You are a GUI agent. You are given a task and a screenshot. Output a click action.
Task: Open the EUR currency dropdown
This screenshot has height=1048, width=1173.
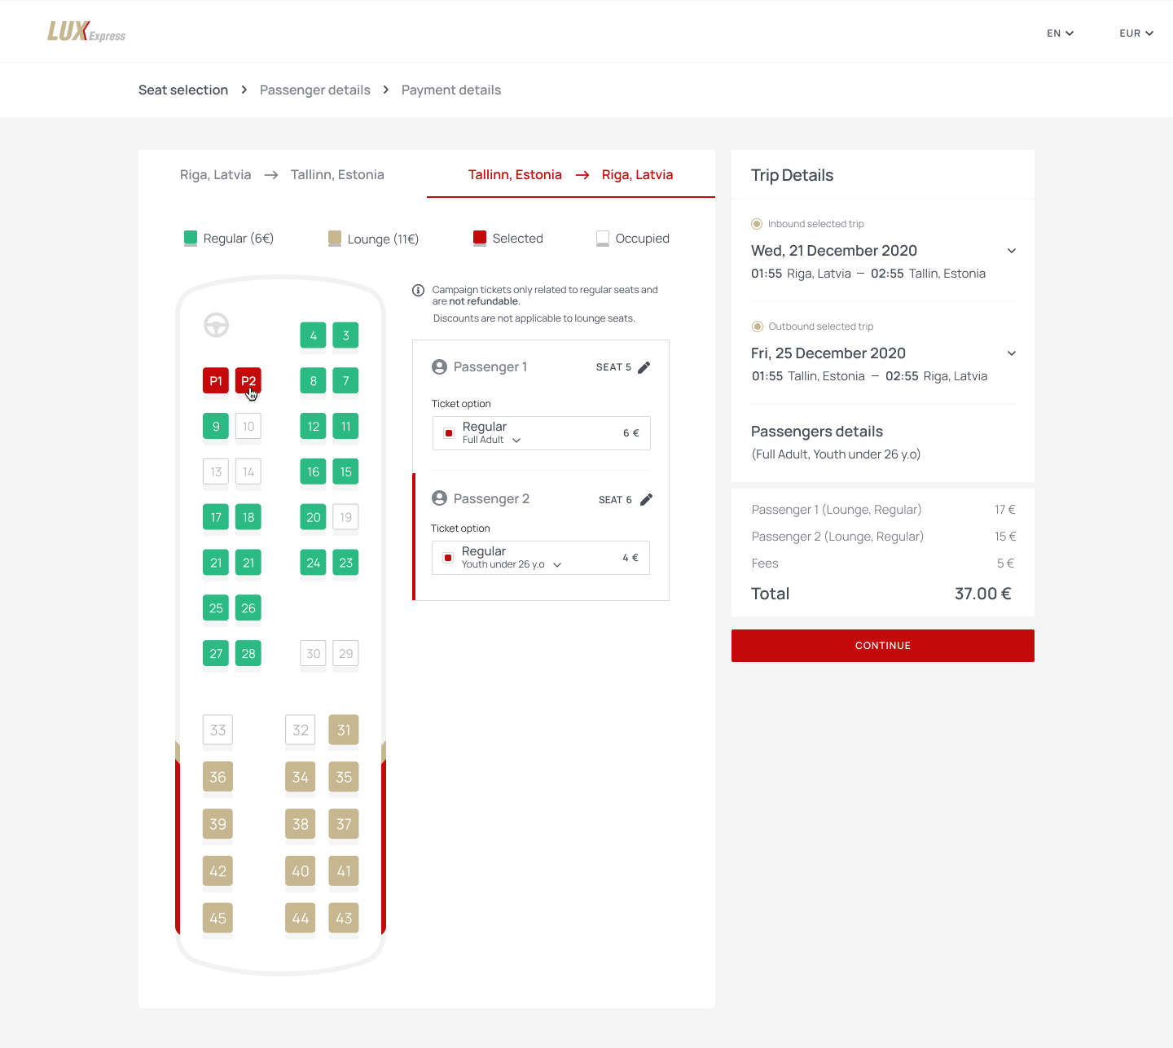pos(1136,33)
